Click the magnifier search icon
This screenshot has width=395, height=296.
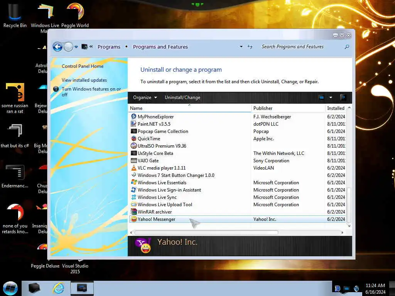347,47
